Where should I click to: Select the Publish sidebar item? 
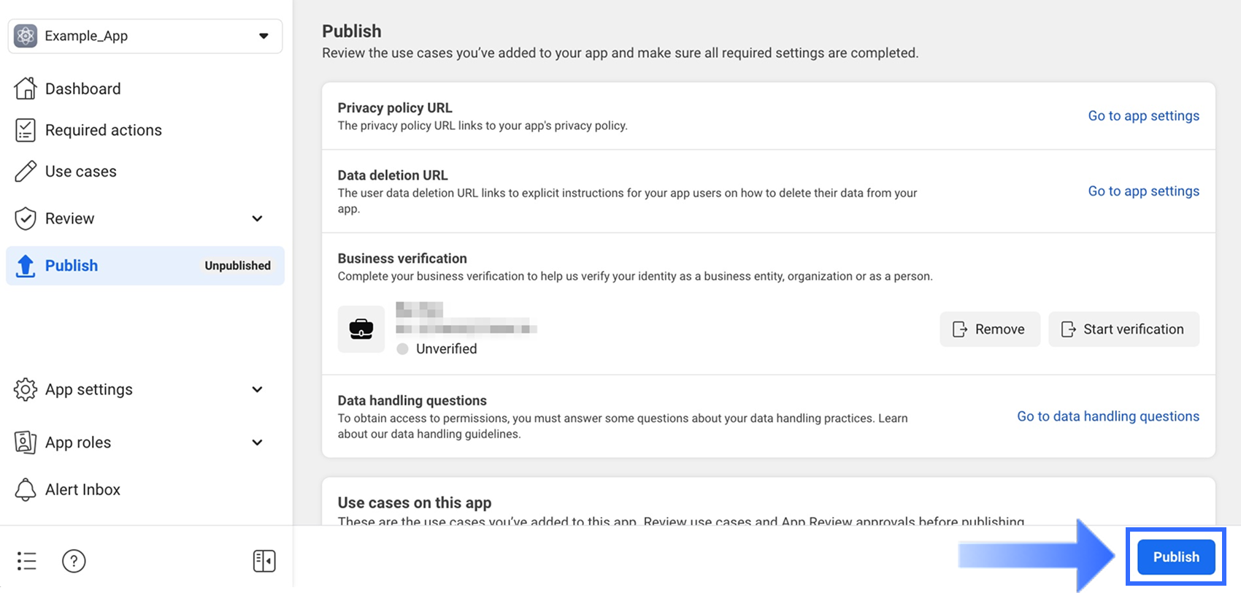72,266
